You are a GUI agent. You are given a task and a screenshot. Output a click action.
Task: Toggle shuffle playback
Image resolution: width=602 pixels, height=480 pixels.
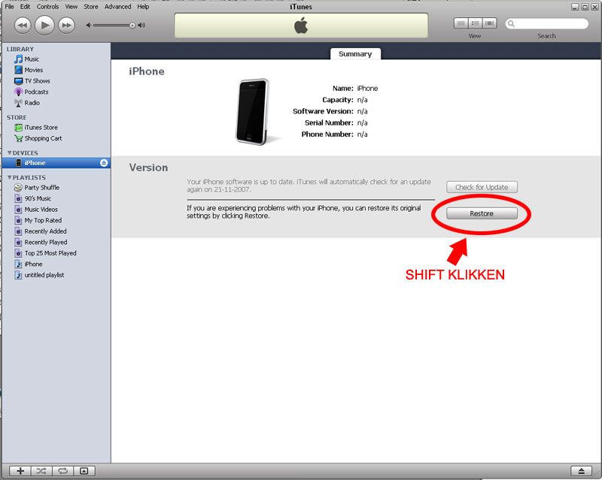41,471
